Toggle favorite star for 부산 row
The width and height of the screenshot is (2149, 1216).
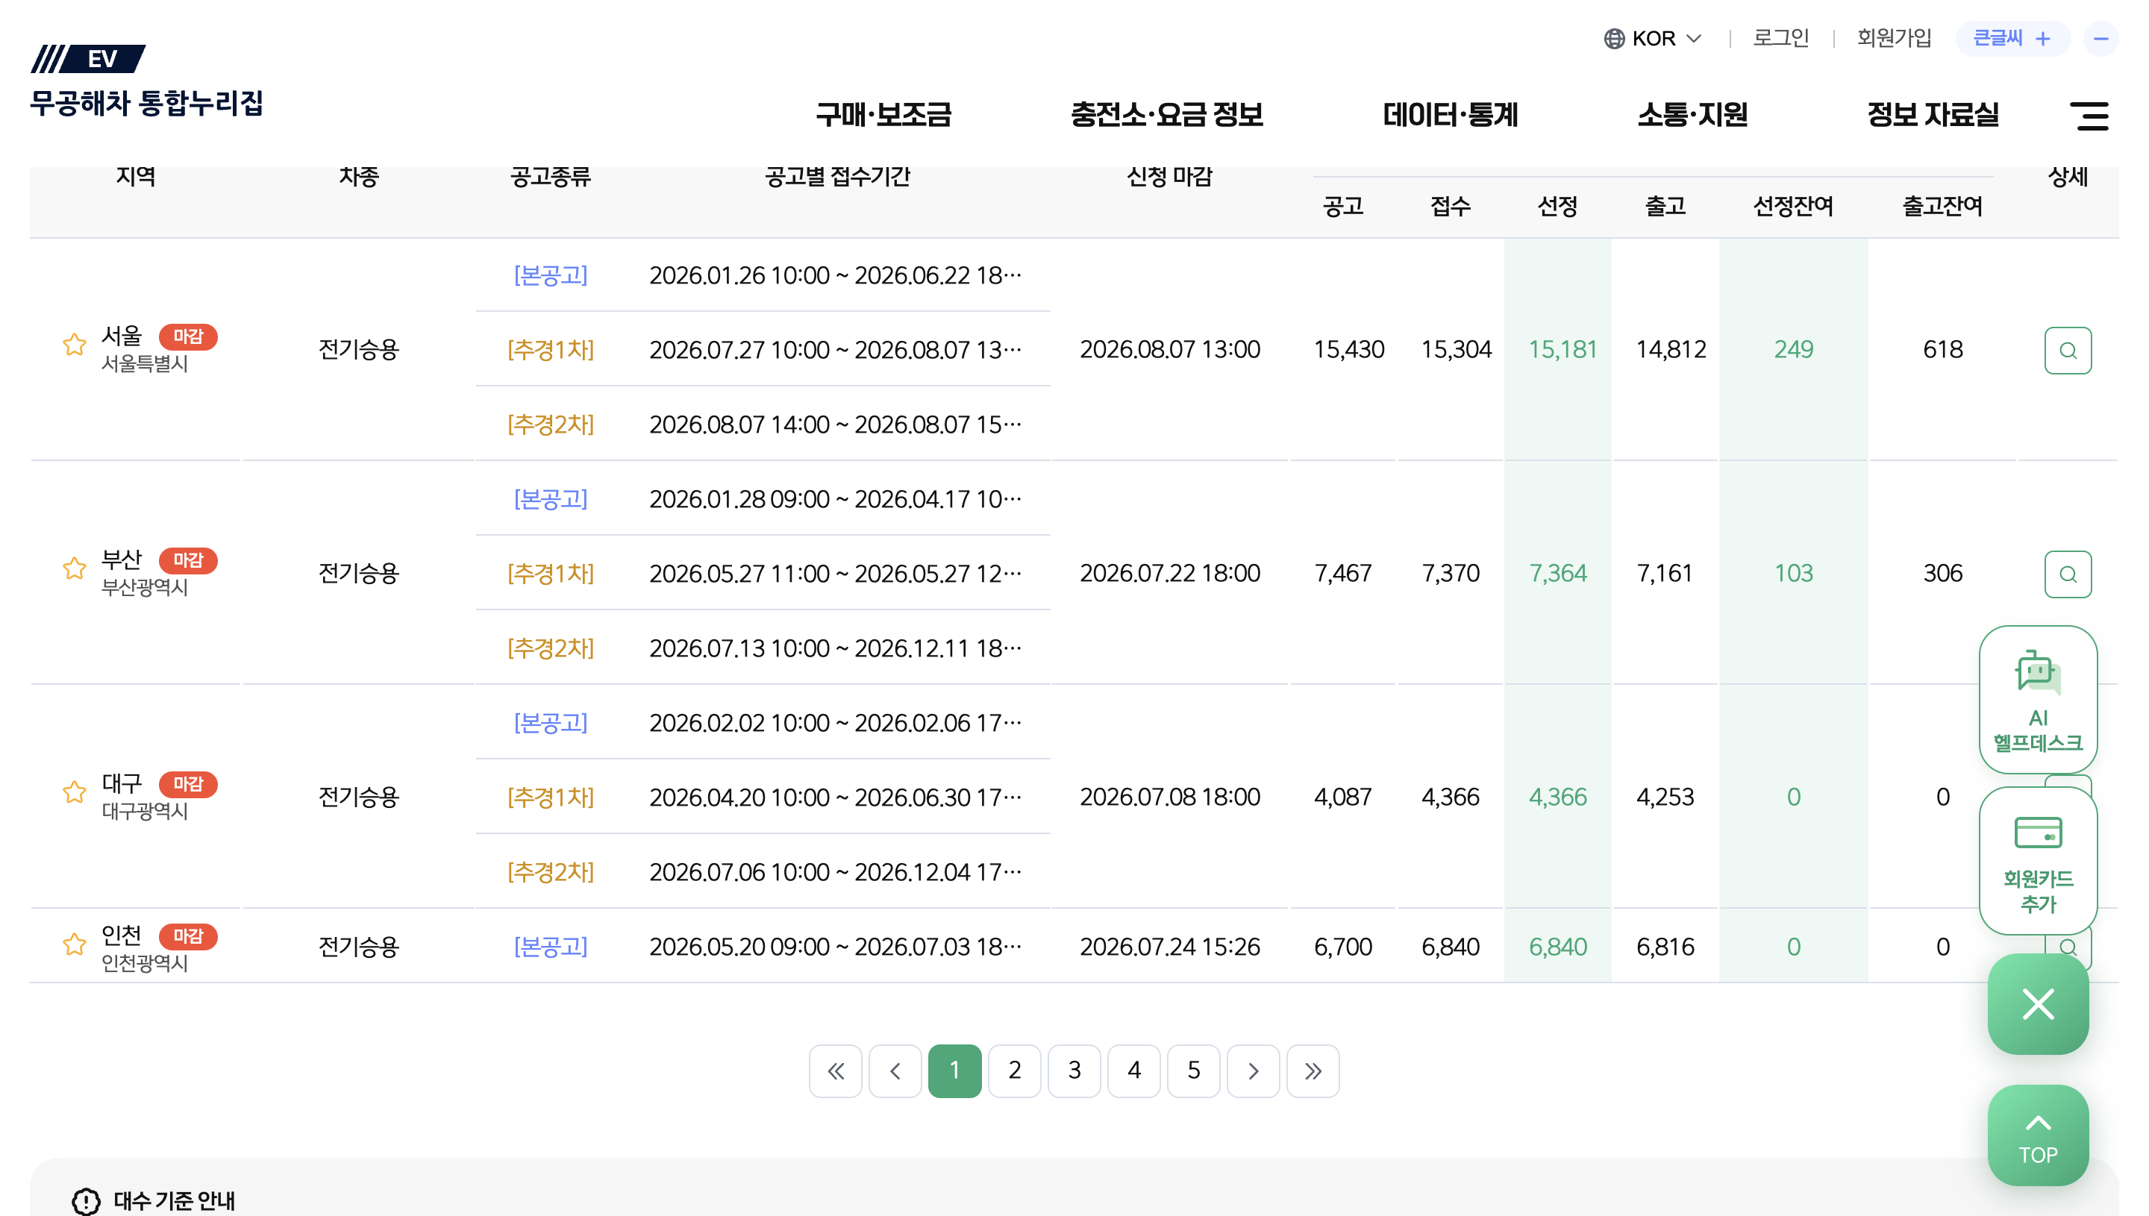click(x=75, y=568)
